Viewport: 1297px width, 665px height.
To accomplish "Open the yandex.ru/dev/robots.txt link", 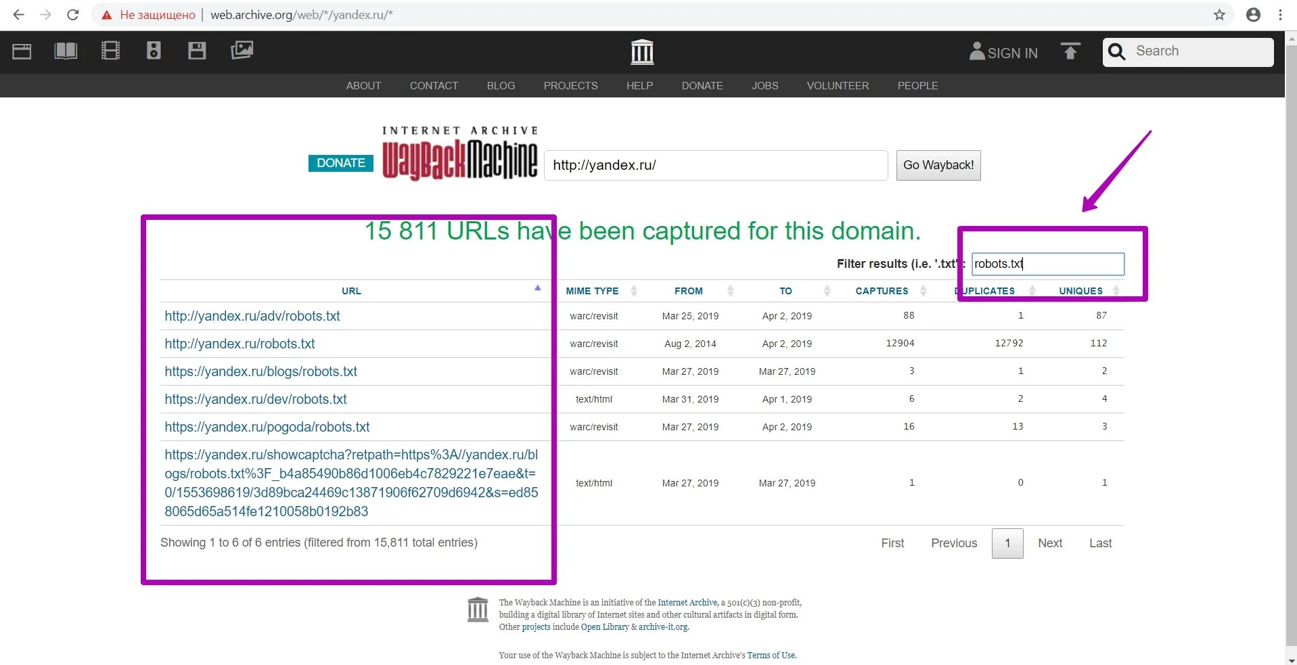I will tap(256, 399).
